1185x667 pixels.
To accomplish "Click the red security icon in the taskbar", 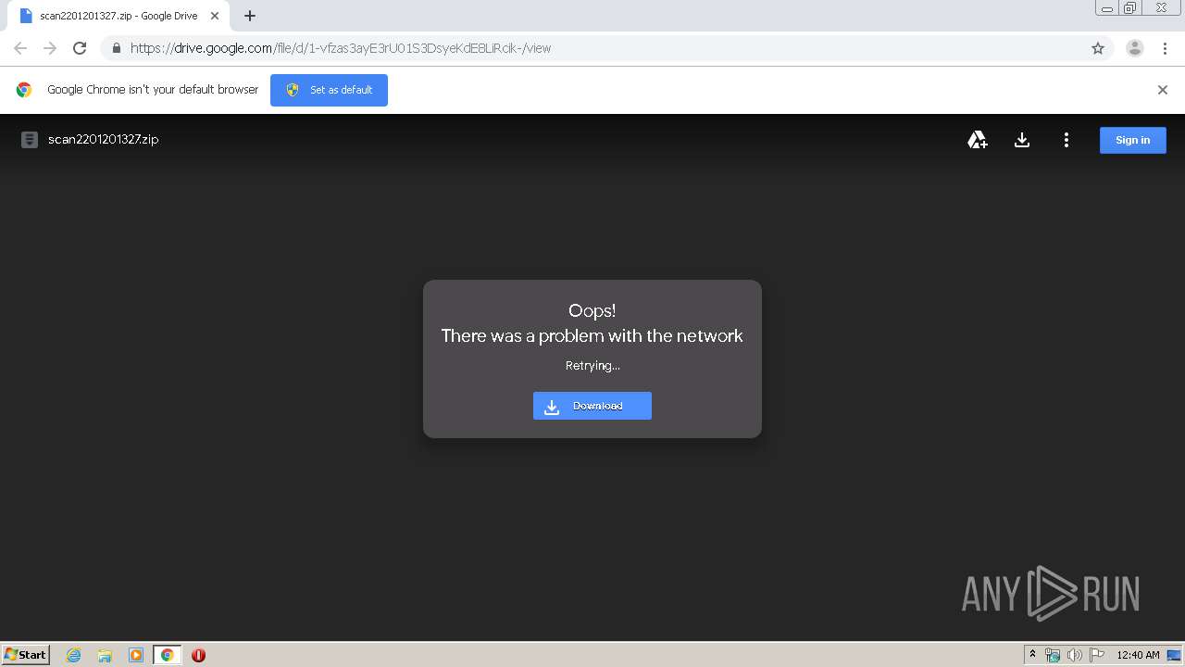I will [198, 655].
